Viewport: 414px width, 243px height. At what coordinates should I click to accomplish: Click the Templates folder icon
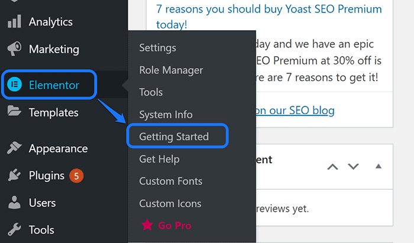click(14, 112)
